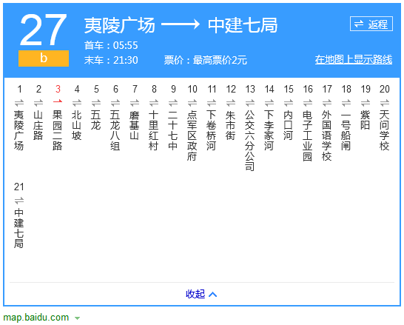Select stop 12 朱市街
Viewport: 404px width, 325px height.
click(x=231, y=125)
